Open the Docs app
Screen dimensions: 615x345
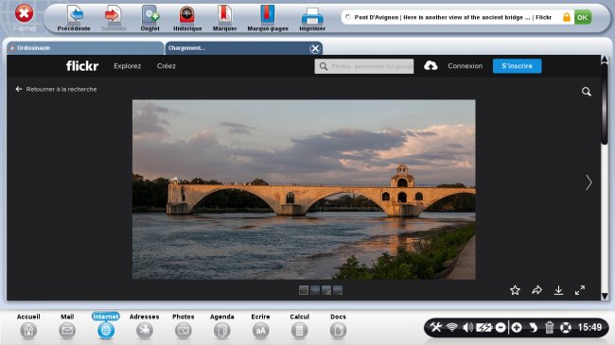click(x=338, y=326)
